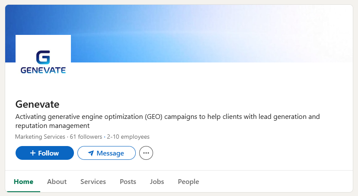Image resolution: width=358 pixels, height=196 pixels.
Task: Open the 2-10 employees link
Action: click(128, 137)
